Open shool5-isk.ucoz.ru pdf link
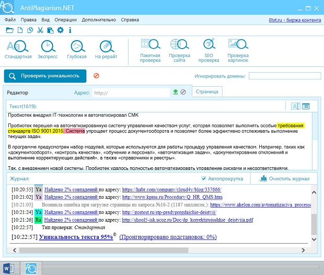Viewport: 324px width, 275px height. (188, 220)
